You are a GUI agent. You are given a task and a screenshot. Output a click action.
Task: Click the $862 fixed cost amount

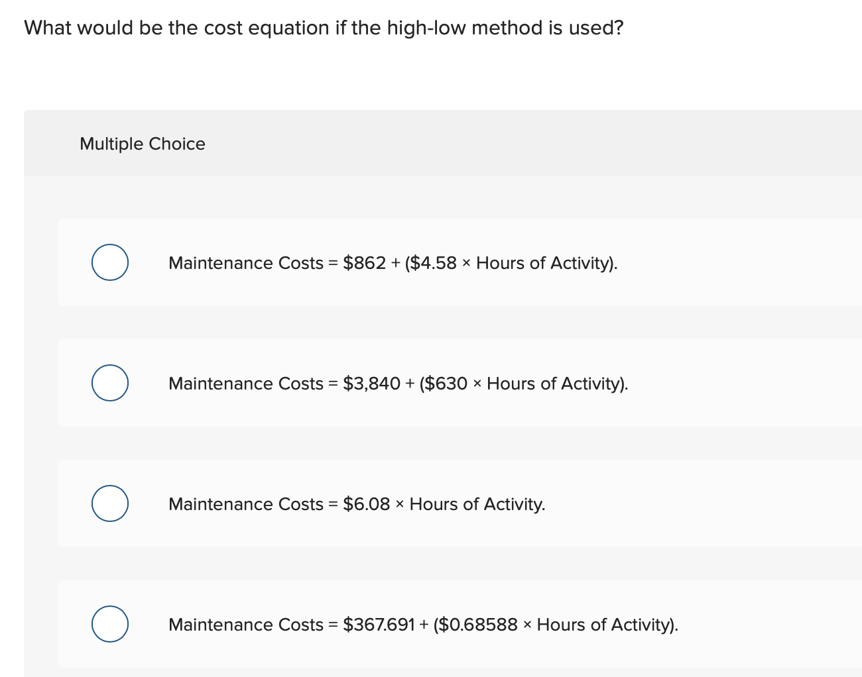364,263
